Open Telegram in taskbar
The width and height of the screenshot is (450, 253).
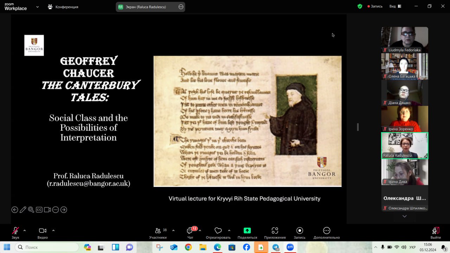point(276,247)
